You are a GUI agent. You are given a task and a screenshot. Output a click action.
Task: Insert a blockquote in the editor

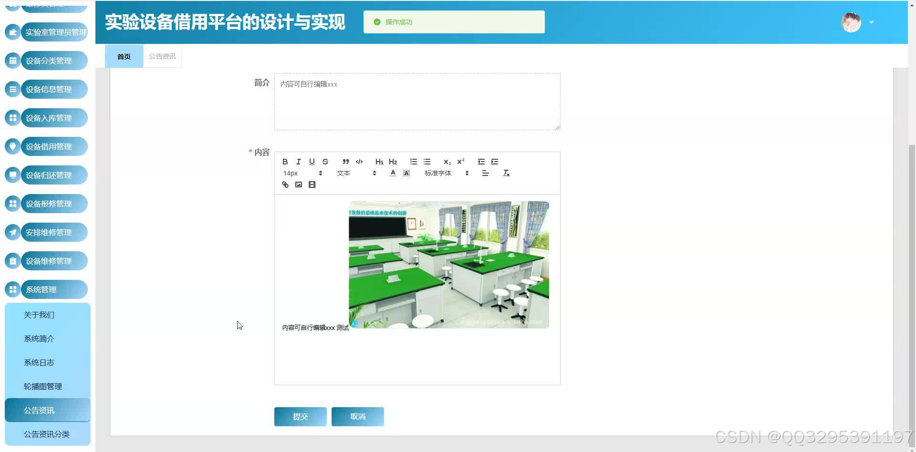pyautogui.click(x=345, y=162)
